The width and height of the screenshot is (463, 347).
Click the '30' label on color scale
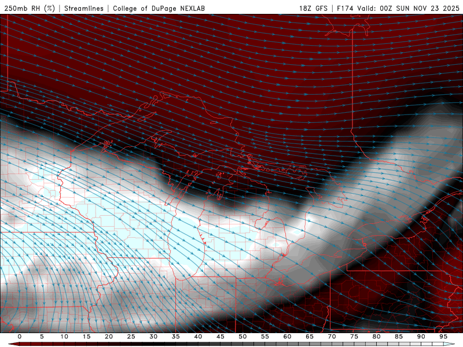point(153,337)
